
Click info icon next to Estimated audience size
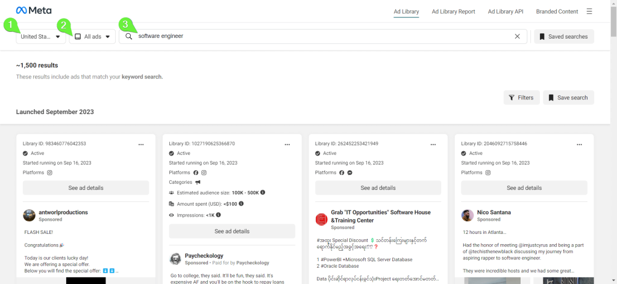(263, 192)
